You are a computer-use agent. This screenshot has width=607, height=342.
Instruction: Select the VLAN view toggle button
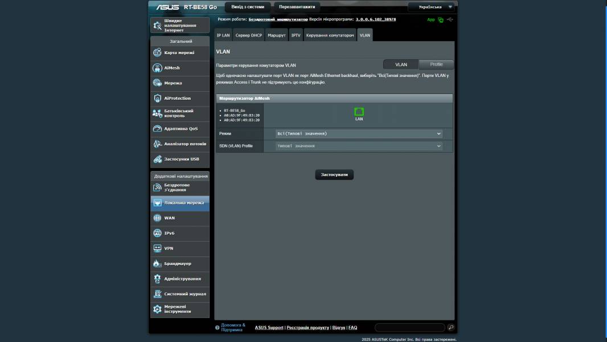(x=401, y=64)
